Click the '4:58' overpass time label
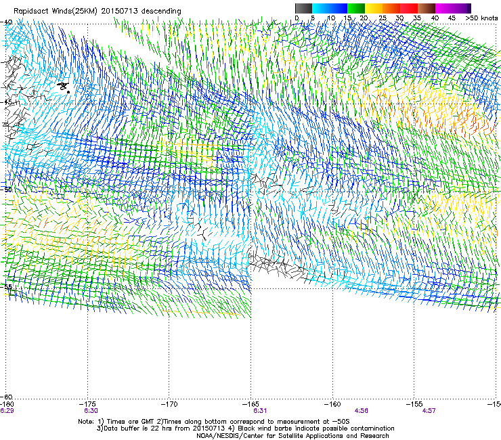 point(361,411)
